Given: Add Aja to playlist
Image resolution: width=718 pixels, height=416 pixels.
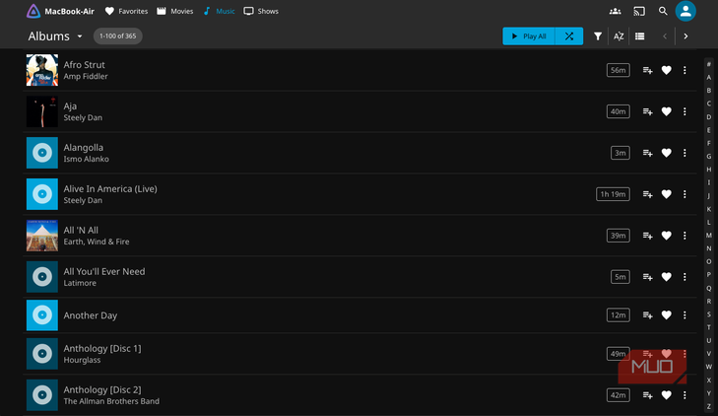Looking at the screenshot, I should [x=647, y=111].
